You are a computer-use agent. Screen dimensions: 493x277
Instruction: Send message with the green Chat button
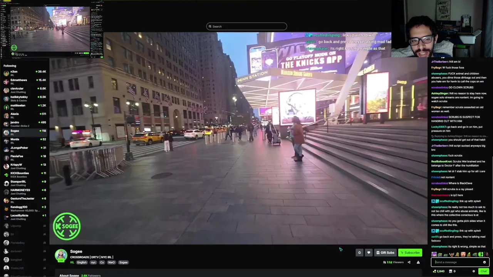pos(484,271)
